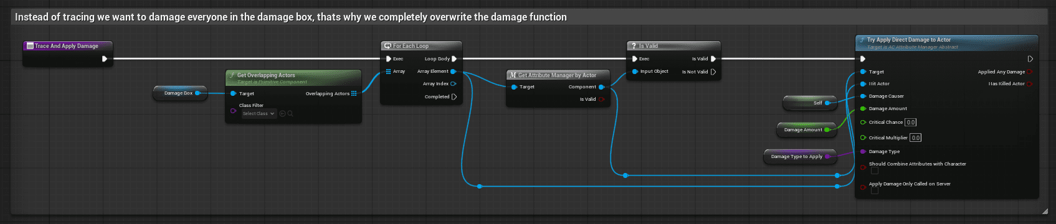Screen dimensions: 1056x224
Task: Select the Array Element output pin
Action: click(x=453, y=72)
